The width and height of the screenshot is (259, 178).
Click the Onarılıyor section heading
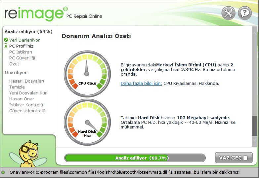(16, 72)
